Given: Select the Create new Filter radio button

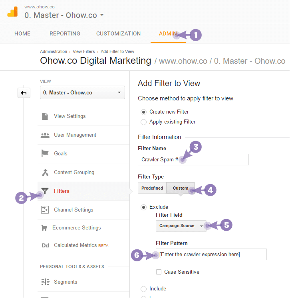Looking at the screenshot, I should point(143,112).
